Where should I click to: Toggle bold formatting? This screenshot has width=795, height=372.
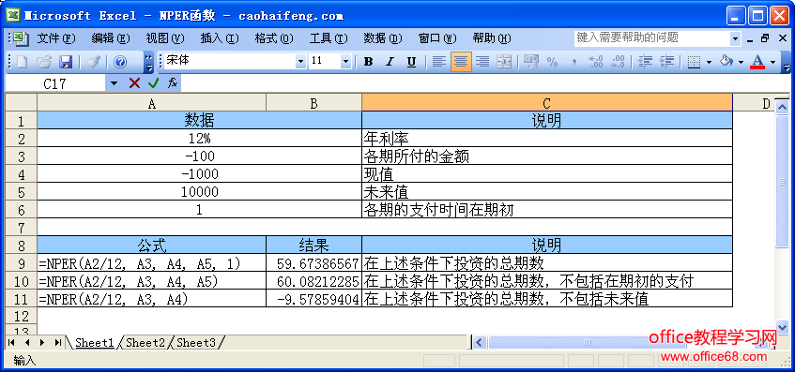tap(369, 62)
